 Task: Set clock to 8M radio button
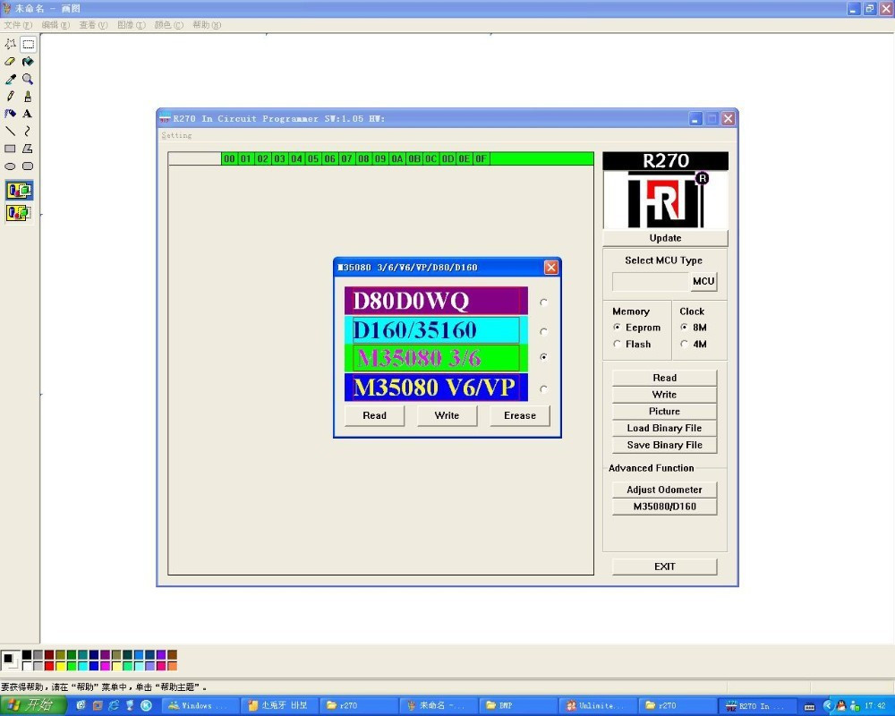[x=684, y=328]
